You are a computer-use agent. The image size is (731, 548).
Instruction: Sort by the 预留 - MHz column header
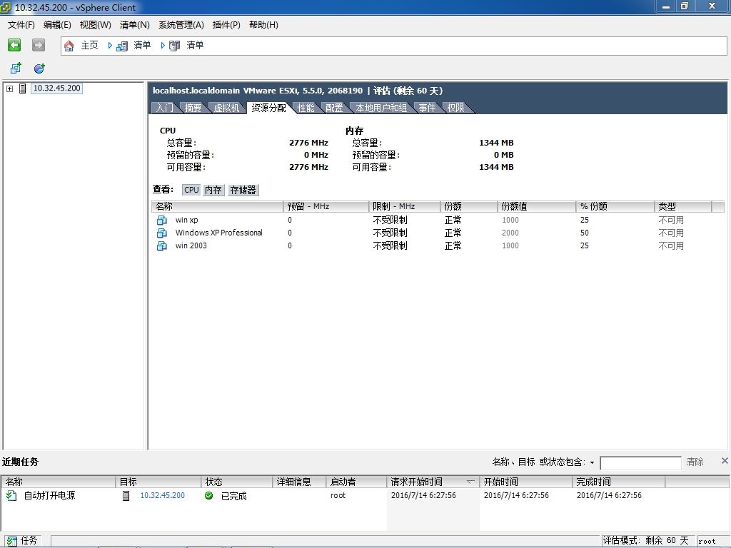coord(326,206)
